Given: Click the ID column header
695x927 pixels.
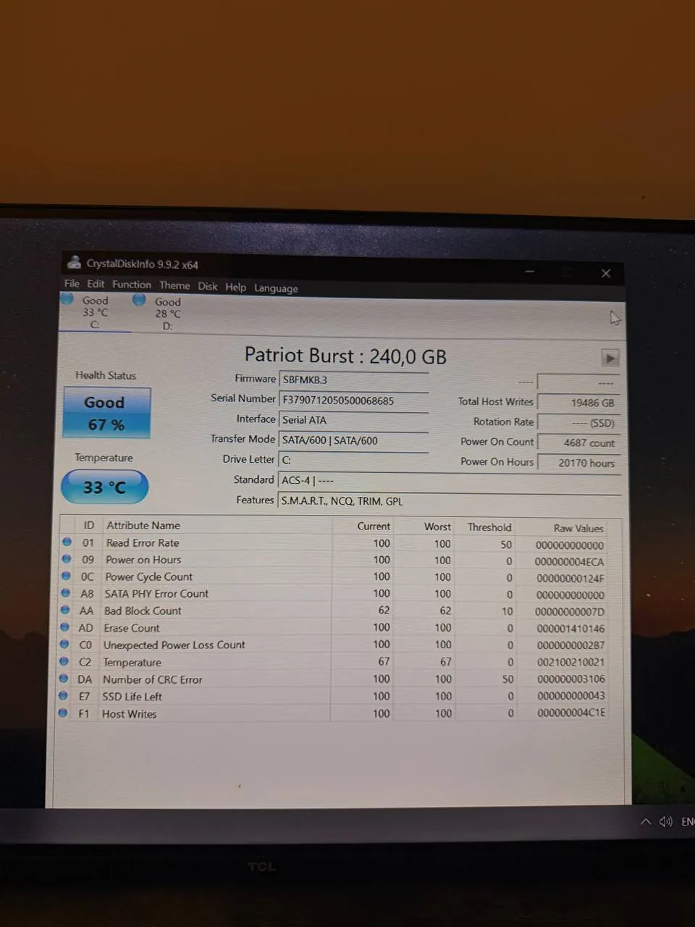Looking at the screenshot, I should pyautogui.click(x=88, y=525).
